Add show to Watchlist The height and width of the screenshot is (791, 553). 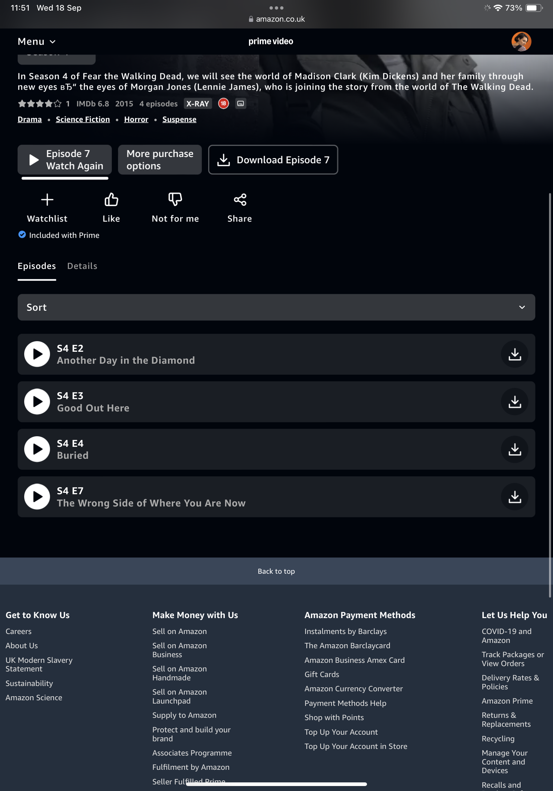(47, 207)
